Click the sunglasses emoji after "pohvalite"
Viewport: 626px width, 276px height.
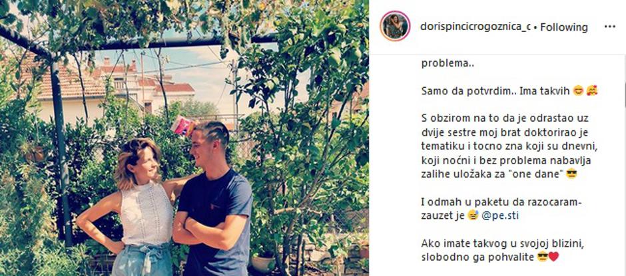(542, 257)
